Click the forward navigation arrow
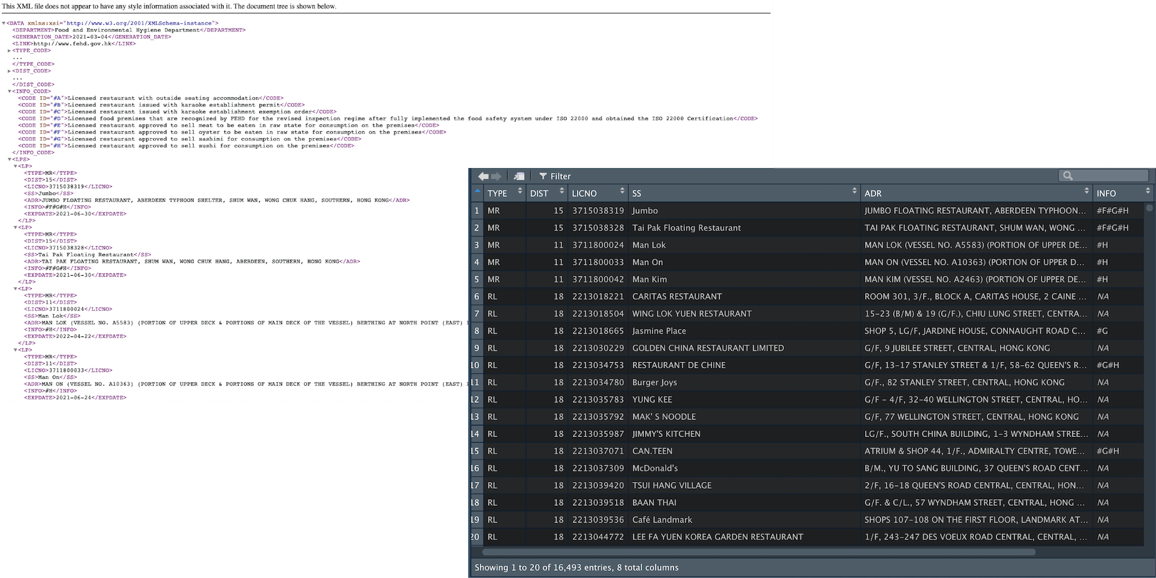This screenshot has width=1156, height=578. pos(496,176)
